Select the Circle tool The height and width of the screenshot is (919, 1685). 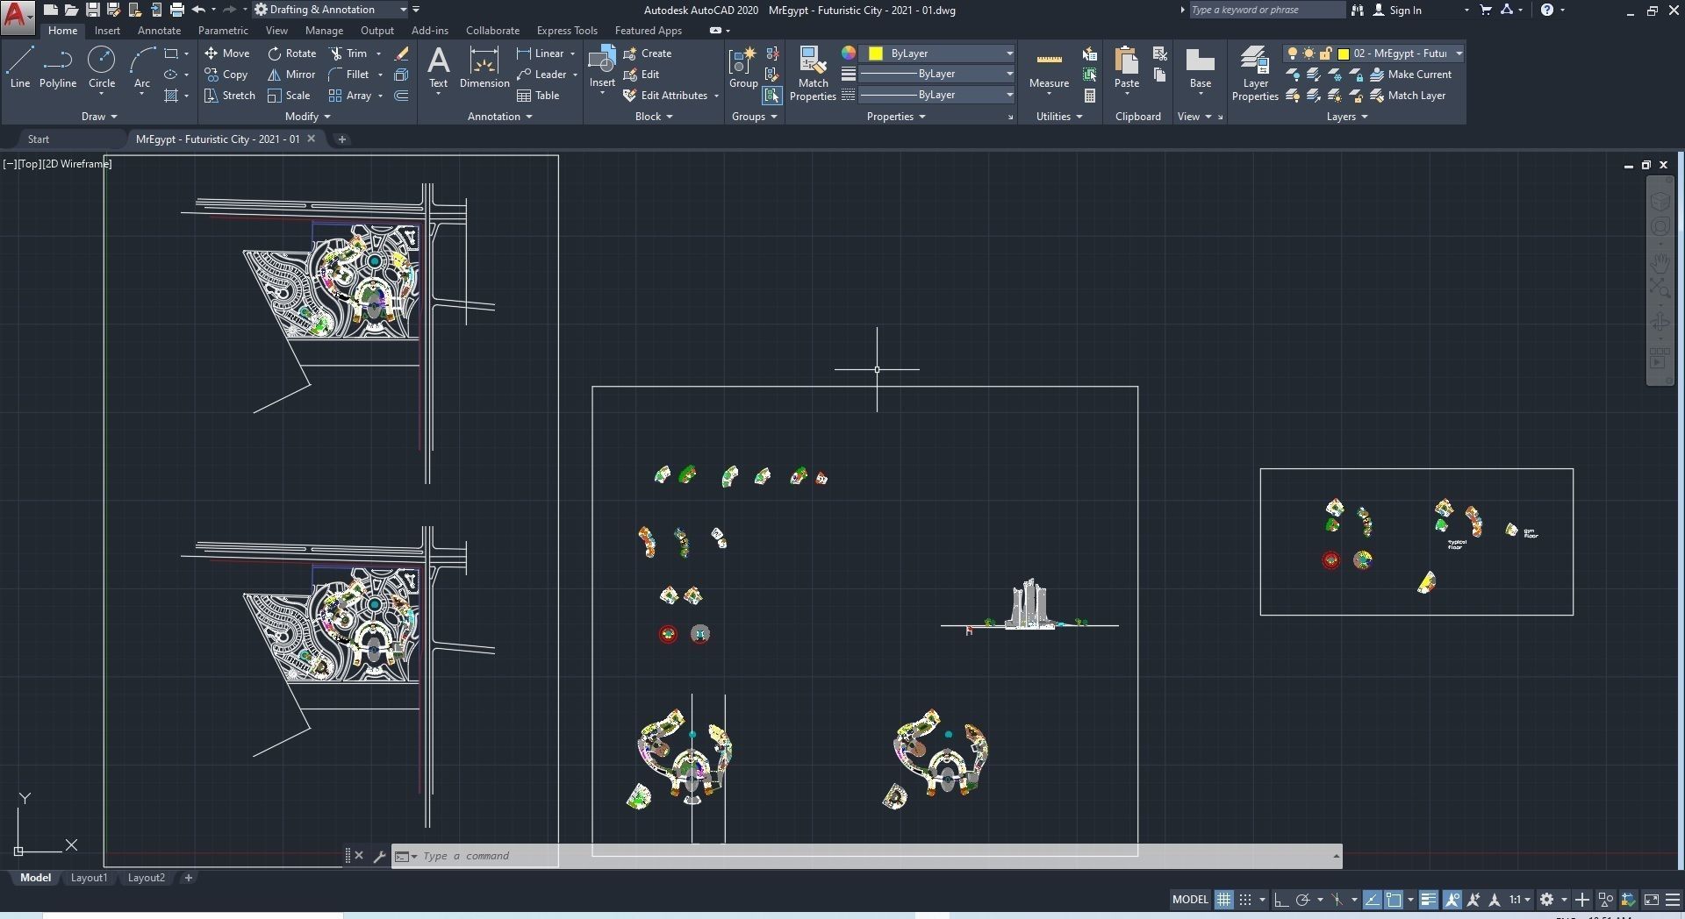tap(102, 68)
